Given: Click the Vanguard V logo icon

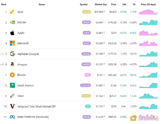Looking at the screenshot, I should point(12,106).
